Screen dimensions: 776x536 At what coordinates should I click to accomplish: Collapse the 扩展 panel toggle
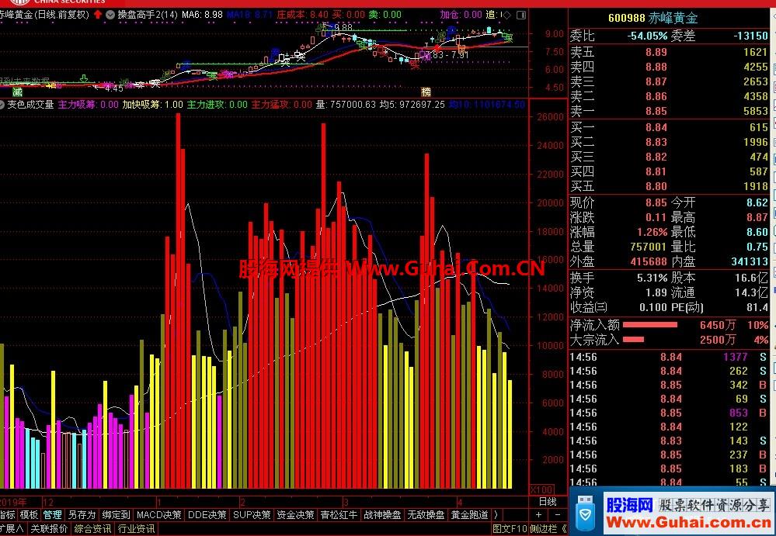pos(12,528)
